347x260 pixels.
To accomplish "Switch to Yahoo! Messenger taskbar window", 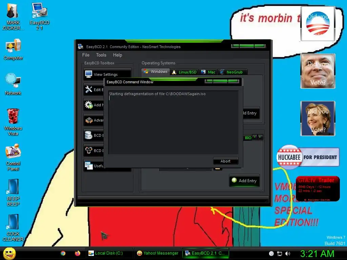I will [x=157, y=253].
